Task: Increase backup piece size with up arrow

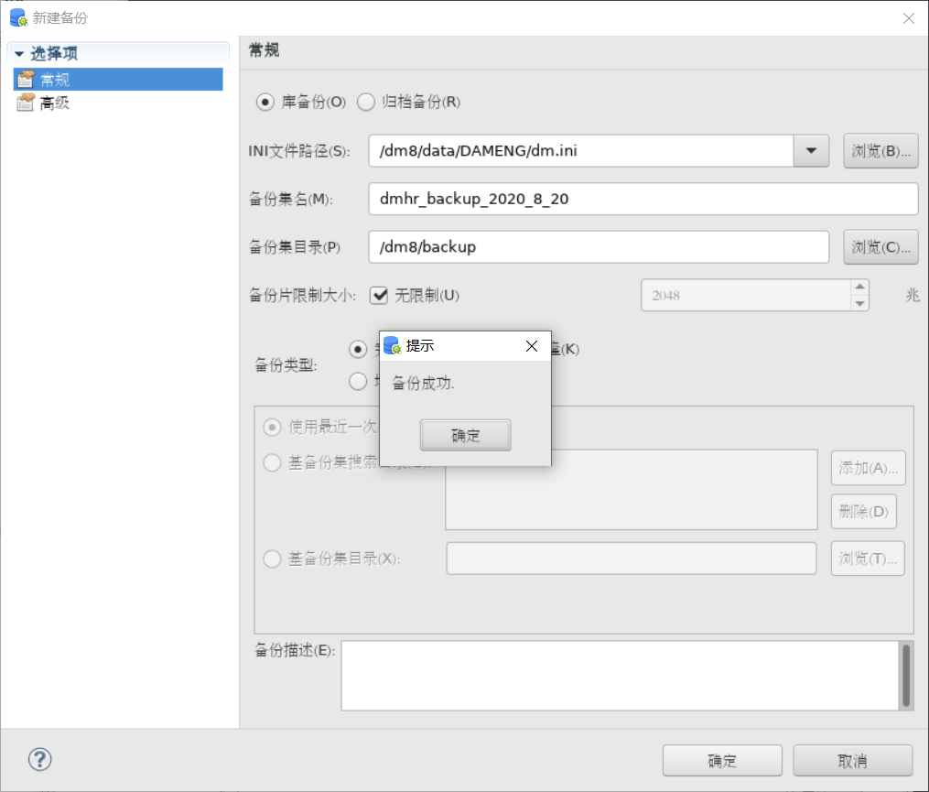Action: 859,287
